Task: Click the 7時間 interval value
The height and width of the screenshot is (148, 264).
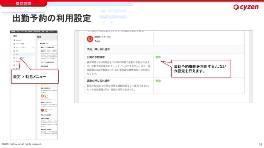Action: click(x=97, y=41)
